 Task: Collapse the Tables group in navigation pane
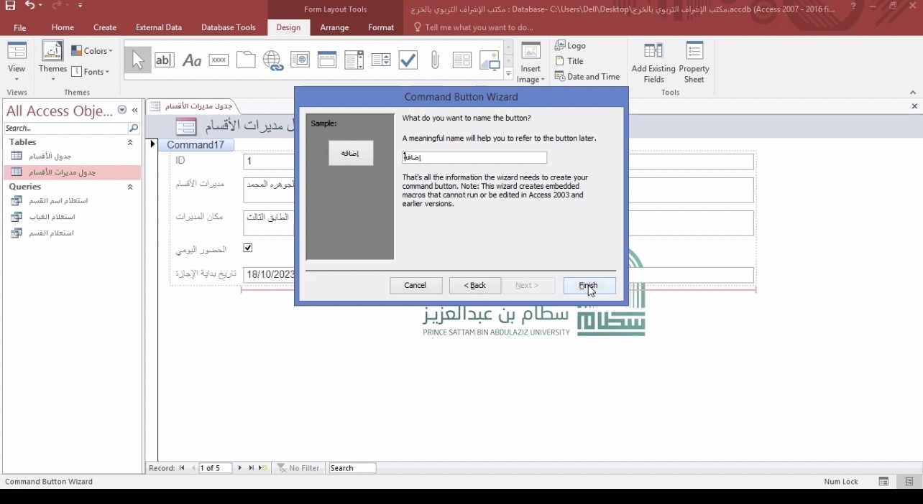(130, 142)
